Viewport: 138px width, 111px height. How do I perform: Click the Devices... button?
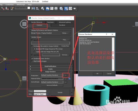pyautogui.click(x=65, y=55)
